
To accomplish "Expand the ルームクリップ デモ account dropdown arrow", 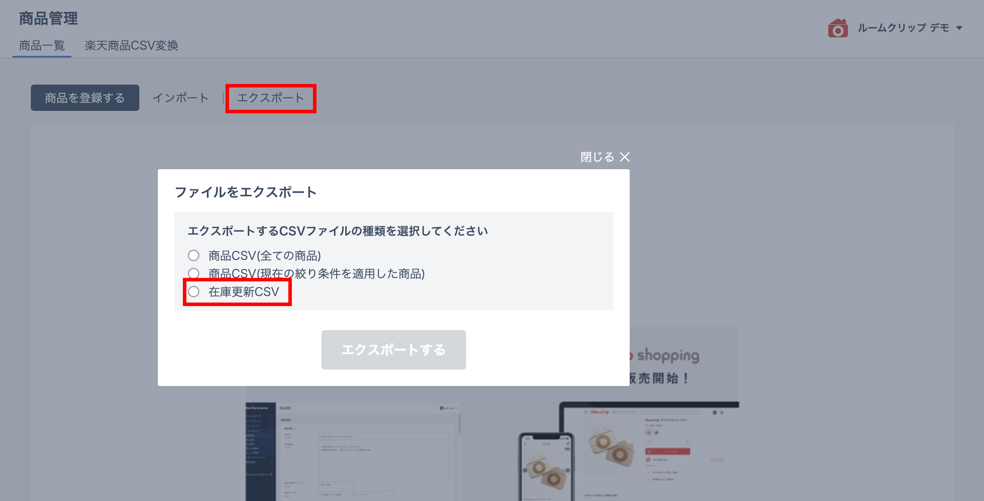I will pyautogui.click(x=959, y=28).
